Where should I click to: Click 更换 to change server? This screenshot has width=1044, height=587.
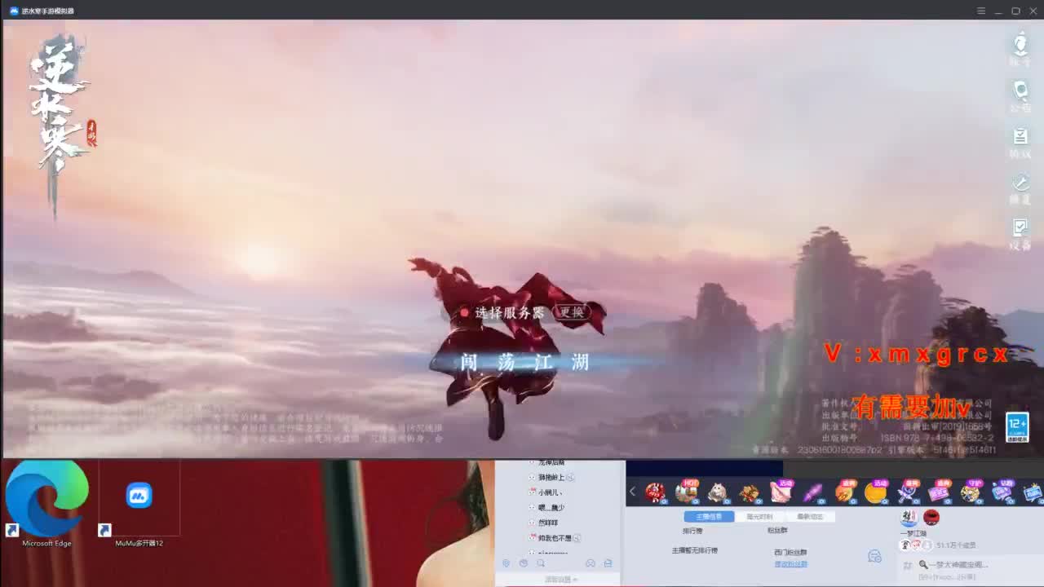click(572, 312)
